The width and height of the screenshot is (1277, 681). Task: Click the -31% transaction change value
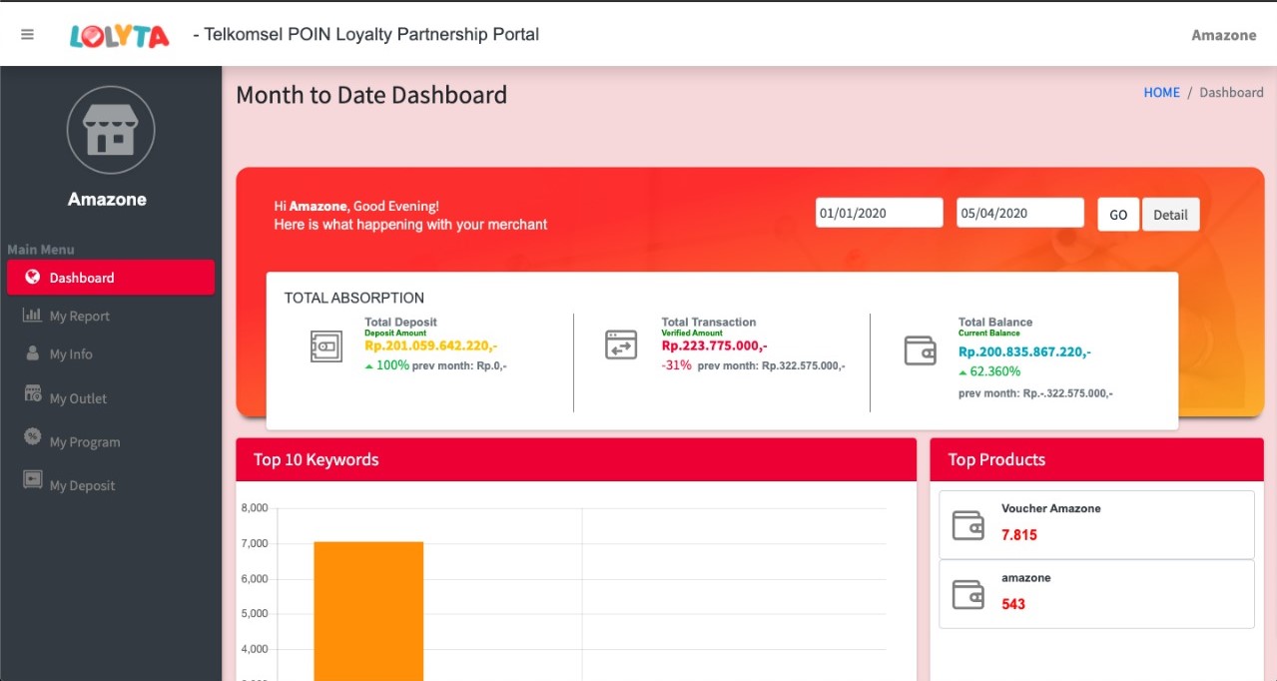coord(676,365)
